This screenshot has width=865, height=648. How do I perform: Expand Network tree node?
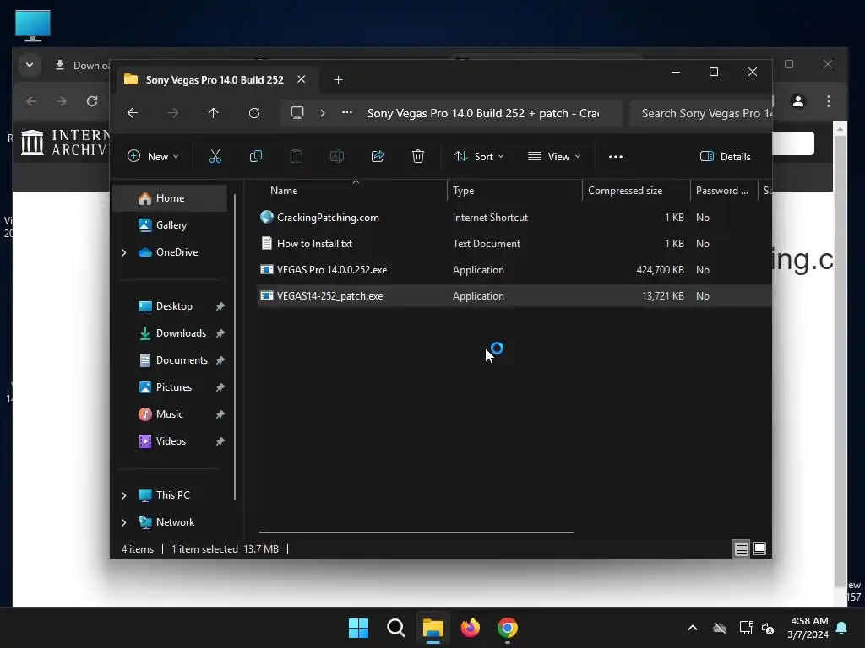point(123,522)
